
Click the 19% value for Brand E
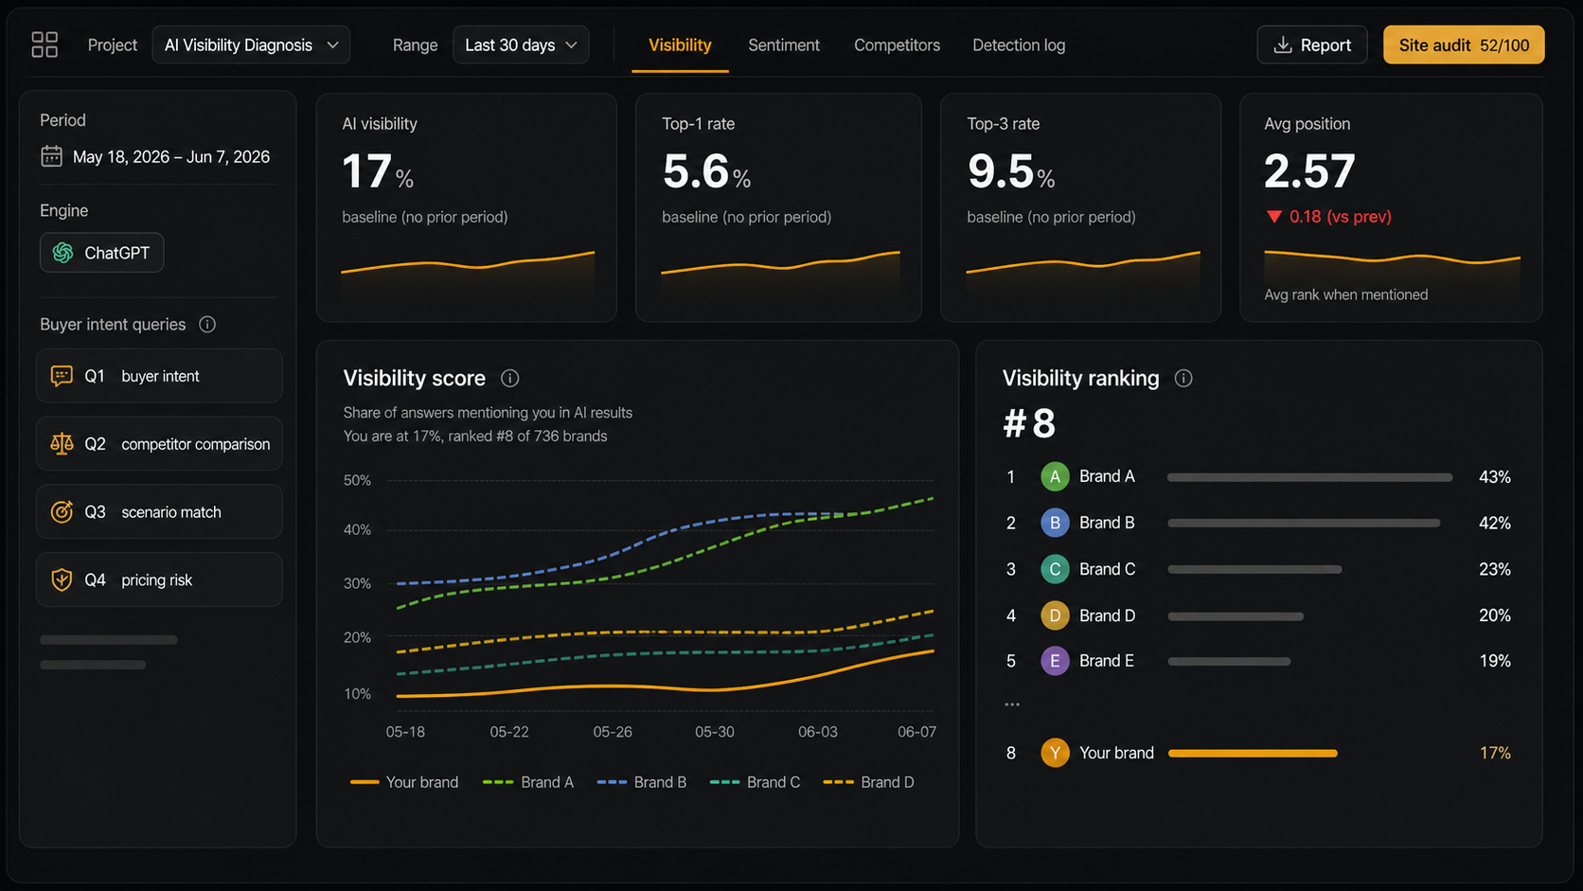pos(1495,661)
